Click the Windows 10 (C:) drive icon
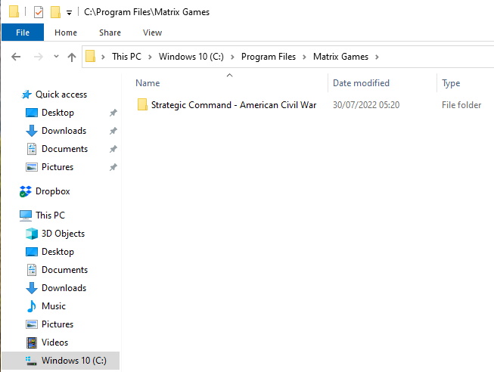The width and height of the screenshot is (494, 372). coord(31,361)
